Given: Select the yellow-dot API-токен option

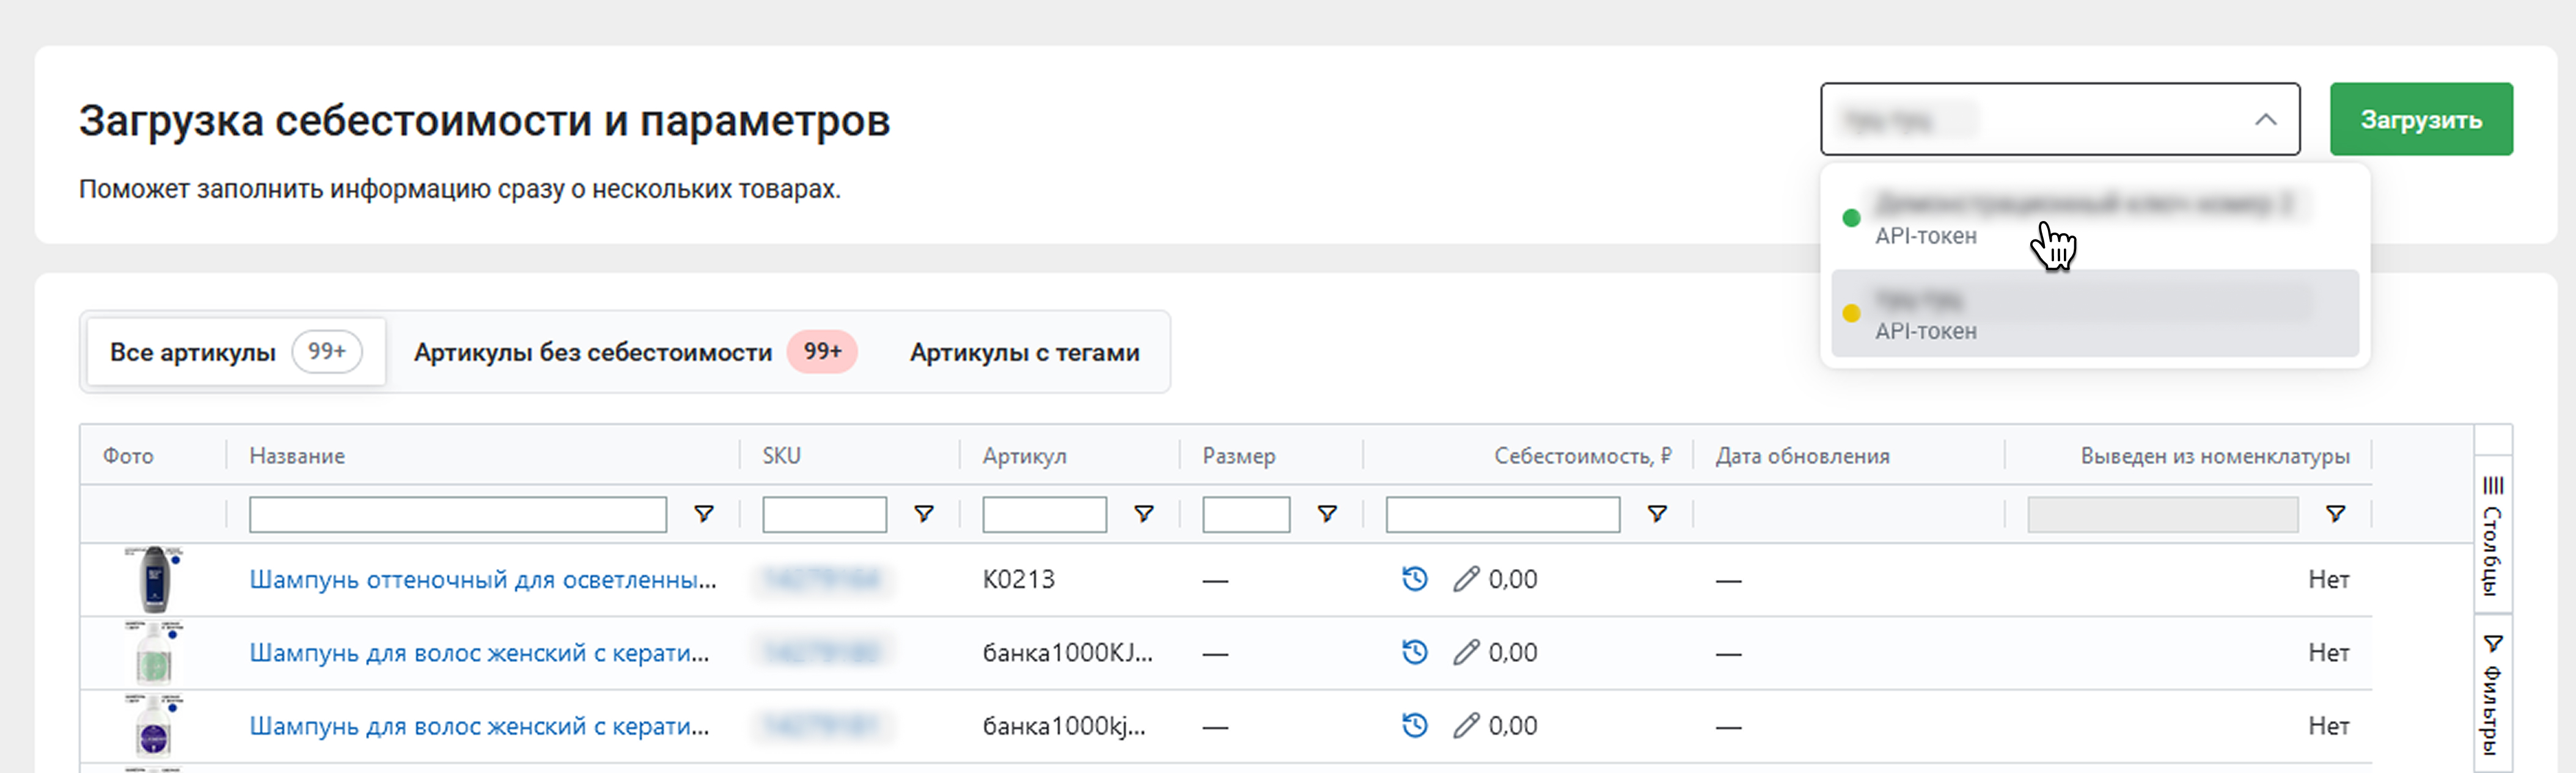Looking at the screenshot, I should pyautogui.click(x=2094, y=314).
